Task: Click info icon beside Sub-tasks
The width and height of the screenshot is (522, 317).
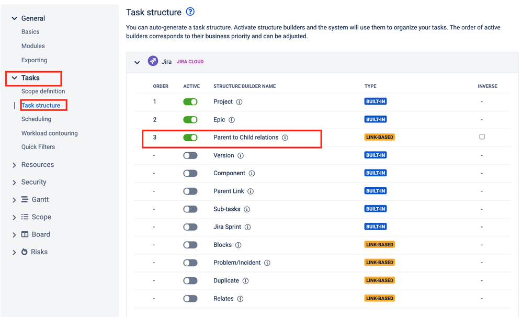Action: [x=247, y=209]
